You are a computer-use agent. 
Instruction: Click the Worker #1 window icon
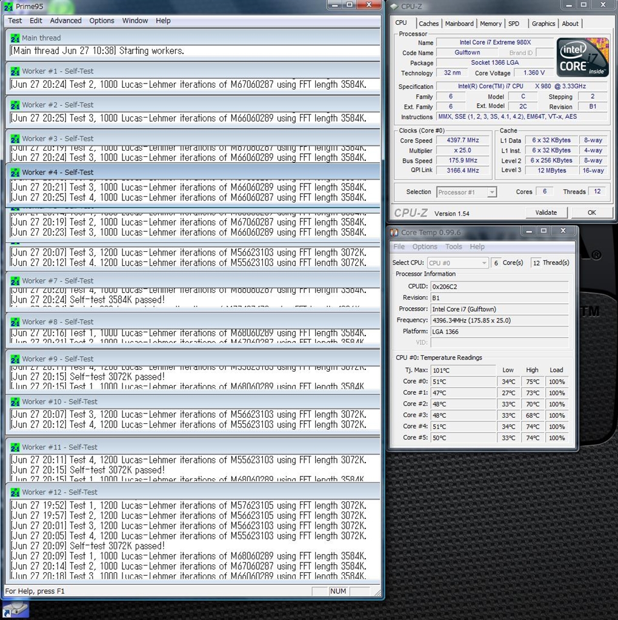point(15,71)
